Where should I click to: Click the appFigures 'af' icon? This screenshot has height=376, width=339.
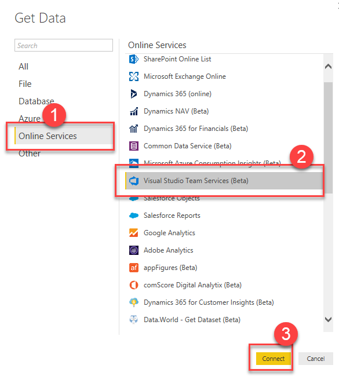coord(134,268)
